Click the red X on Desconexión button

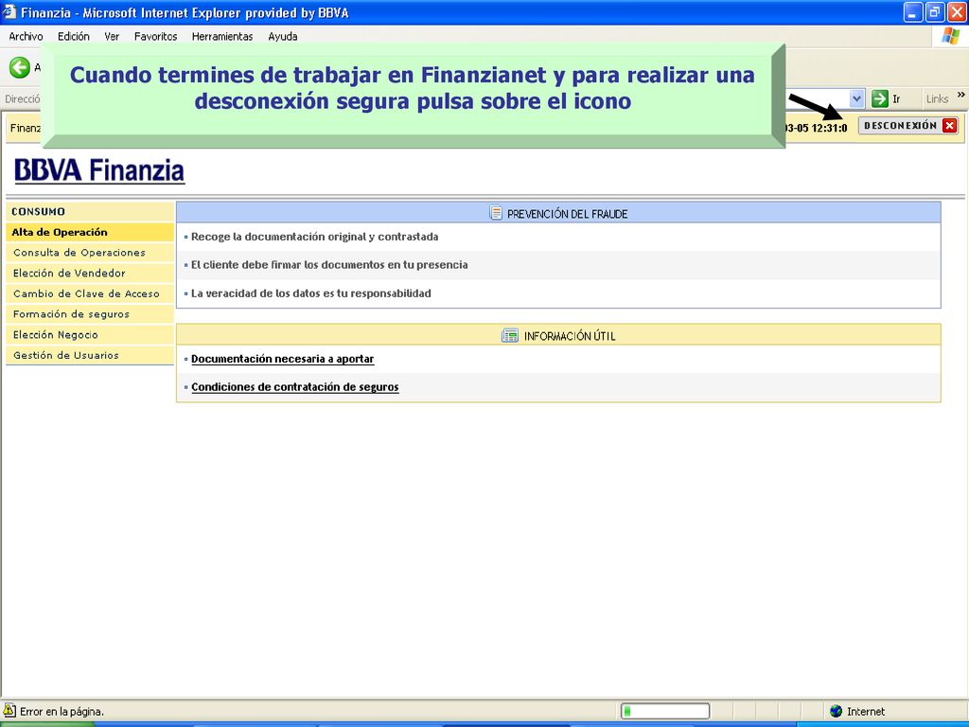coord(950,126)
